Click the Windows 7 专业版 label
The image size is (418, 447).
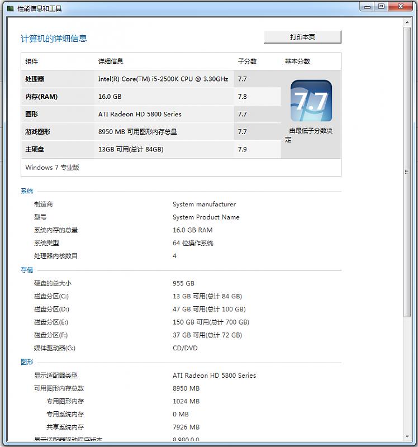(x=53, y=168)
